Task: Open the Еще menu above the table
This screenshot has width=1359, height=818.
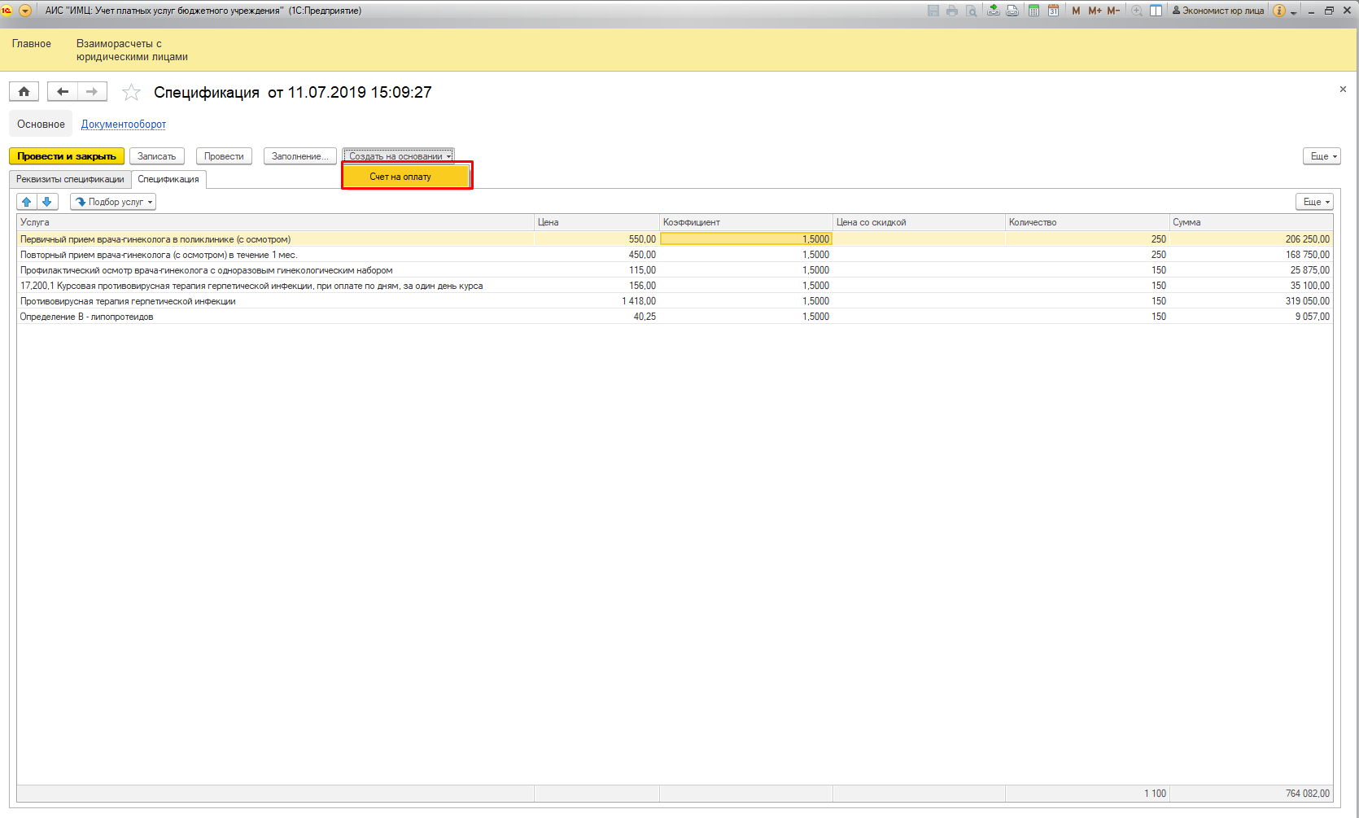Action: (1313, 202)
